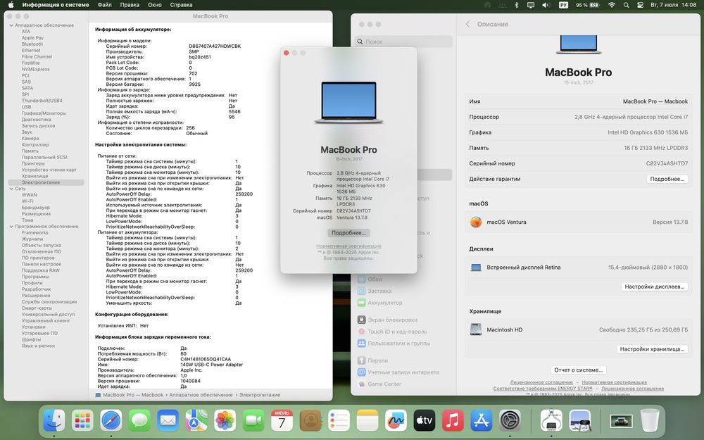The image size is (704, 440).
Task: Select Расширения in software tree
Action: click(x=36, y=296)
